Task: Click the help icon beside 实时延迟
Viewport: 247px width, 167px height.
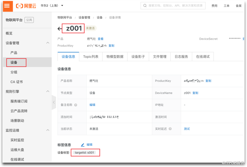Action: pyautogui.click(x=170, y=129)
